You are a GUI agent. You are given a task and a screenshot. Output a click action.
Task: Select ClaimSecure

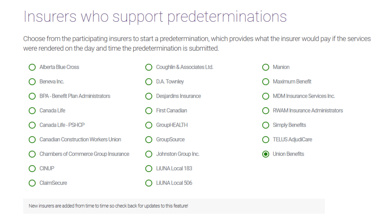click(x=32, y=183)
